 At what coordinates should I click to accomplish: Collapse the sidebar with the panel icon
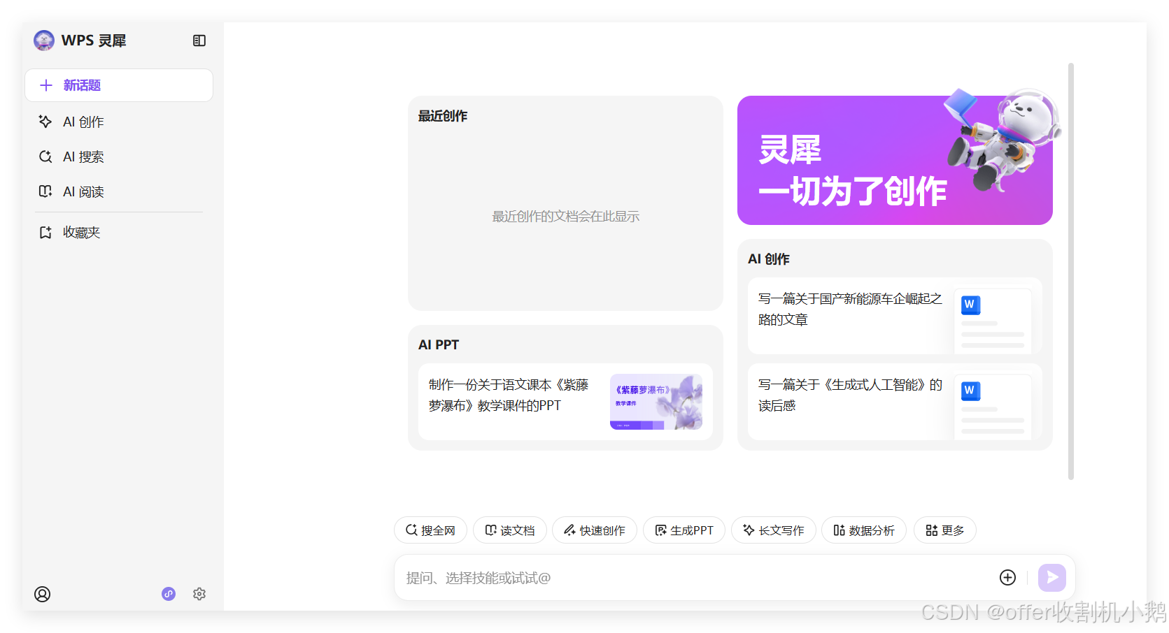[199, 41]
